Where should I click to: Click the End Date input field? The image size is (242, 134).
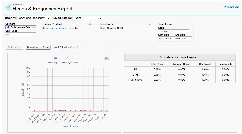pos(184,39)
